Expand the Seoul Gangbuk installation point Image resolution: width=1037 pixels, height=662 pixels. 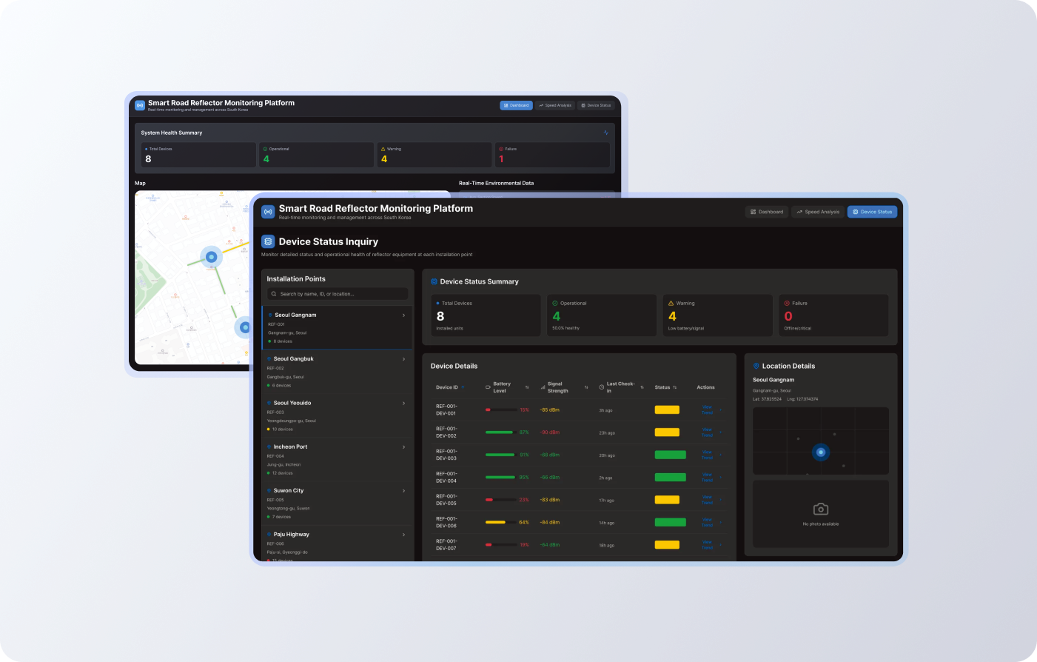click(403, 359)
